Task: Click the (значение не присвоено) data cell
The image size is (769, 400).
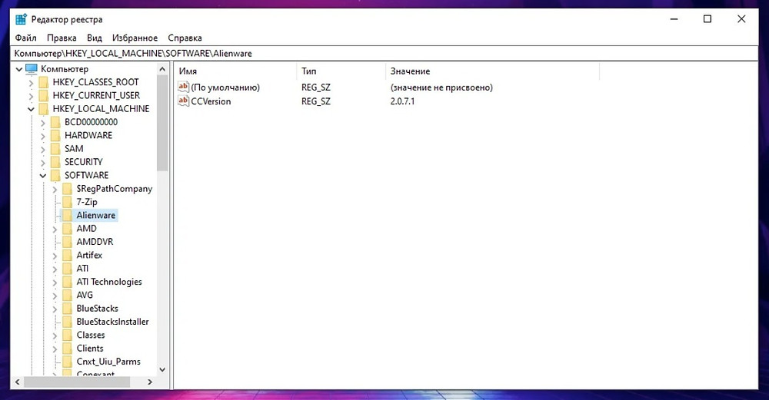Action: point(441,88)
